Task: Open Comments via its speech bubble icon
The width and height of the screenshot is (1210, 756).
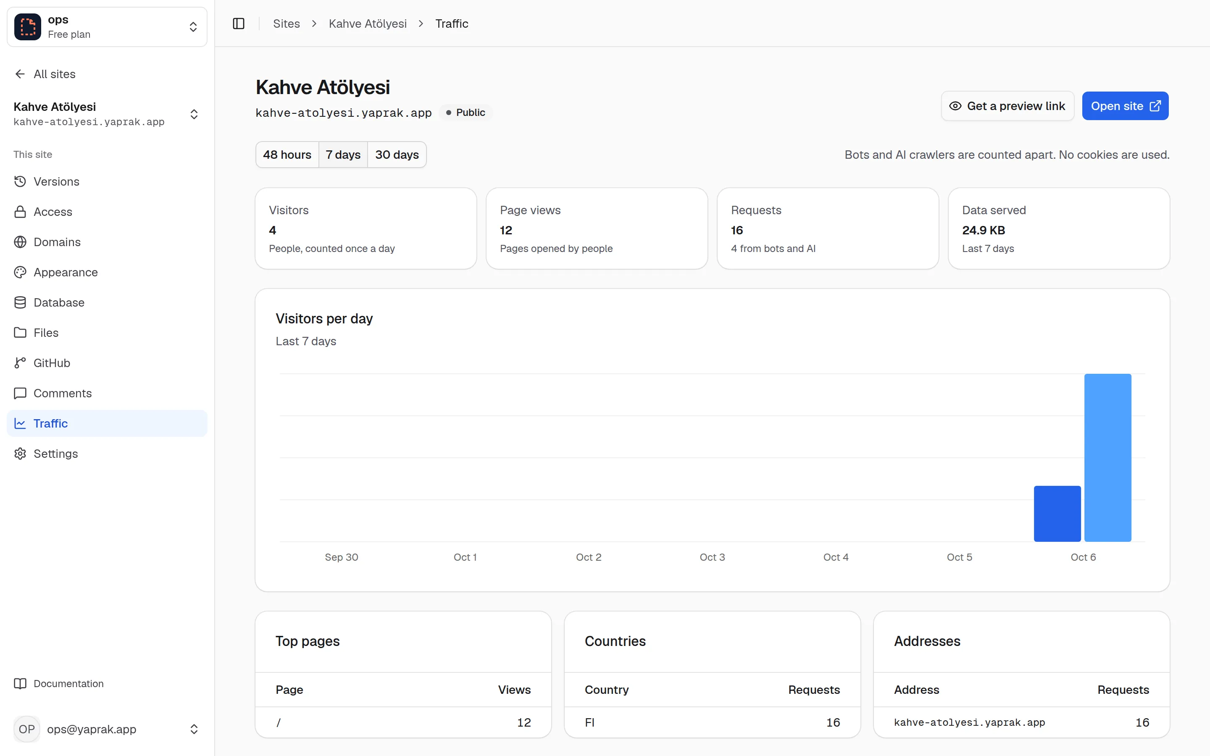Action: [x=20, y=394]
